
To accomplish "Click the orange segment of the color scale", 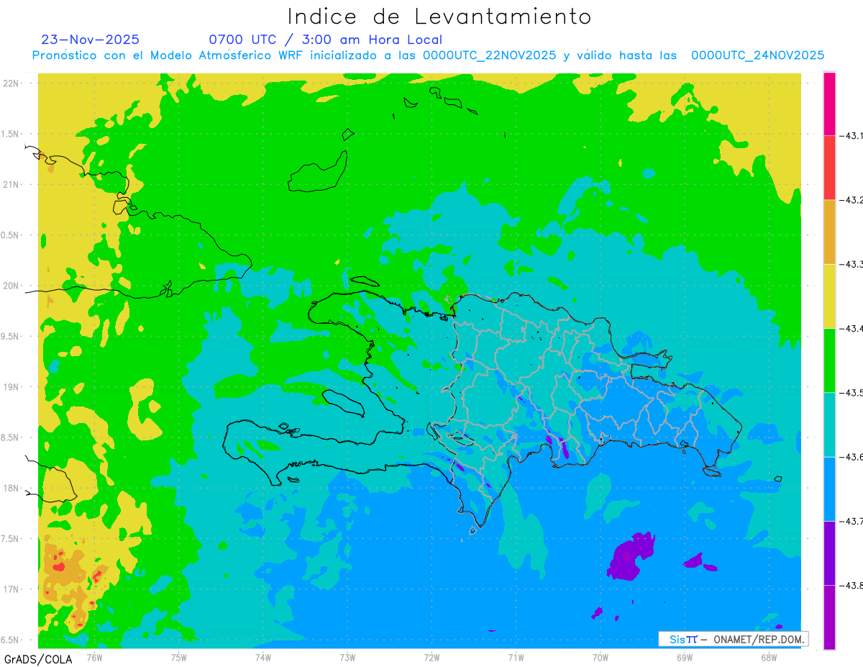I will point(829,232).
